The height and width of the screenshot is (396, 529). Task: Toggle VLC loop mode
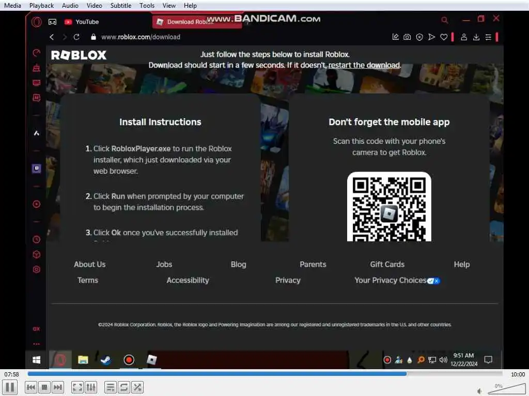click(x=124, y=387)
